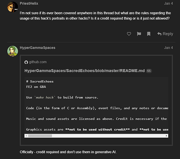Bookmark PriestHelix's post
180x159 pixels.
pos(149,34)
